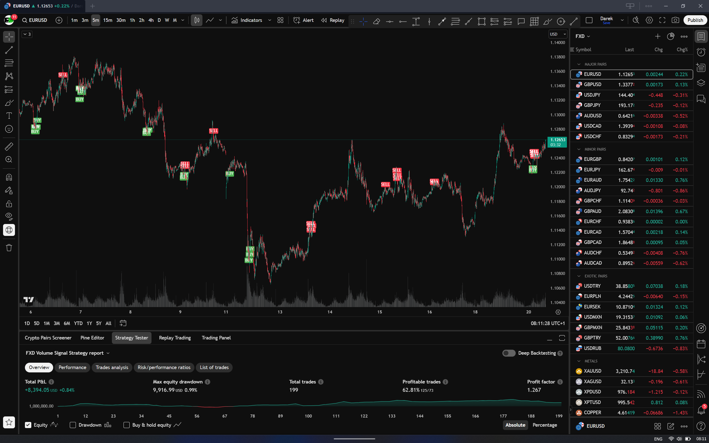The image size is (709, 443).
Task: Open the List of trades tab
Action: [214, 367]
